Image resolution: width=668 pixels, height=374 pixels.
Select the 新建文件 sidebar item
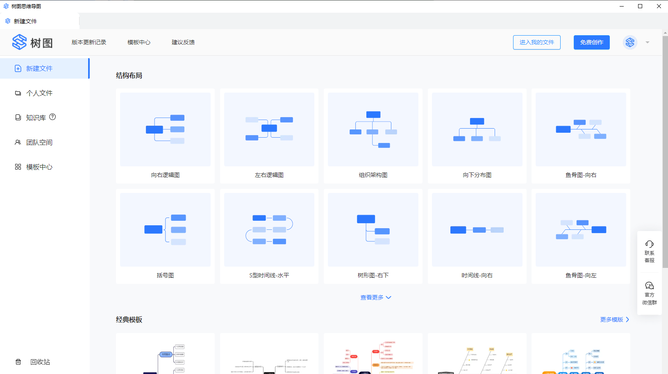44,68
